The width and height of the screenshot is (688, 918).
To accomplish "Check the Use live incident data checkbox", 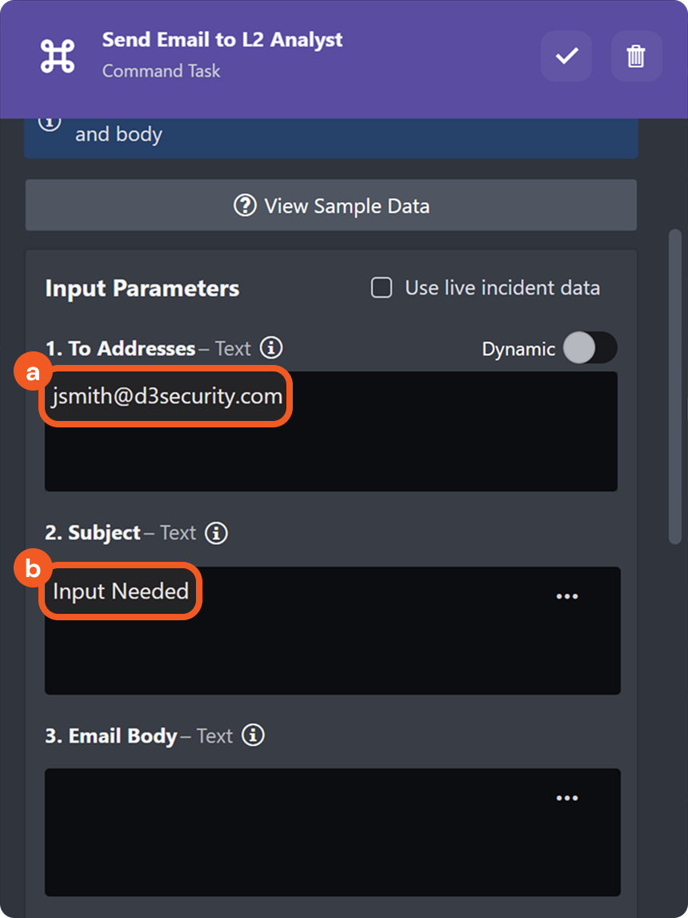I will (381, 288).
